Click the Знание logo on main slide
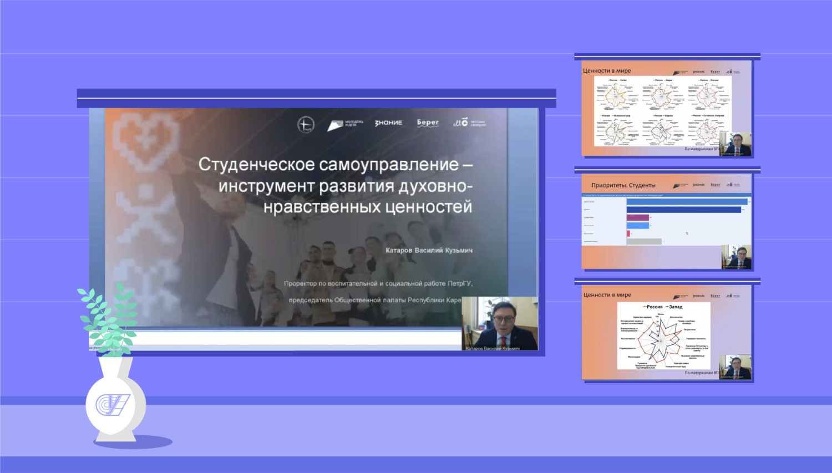832x473 pixels. point(388,123)
